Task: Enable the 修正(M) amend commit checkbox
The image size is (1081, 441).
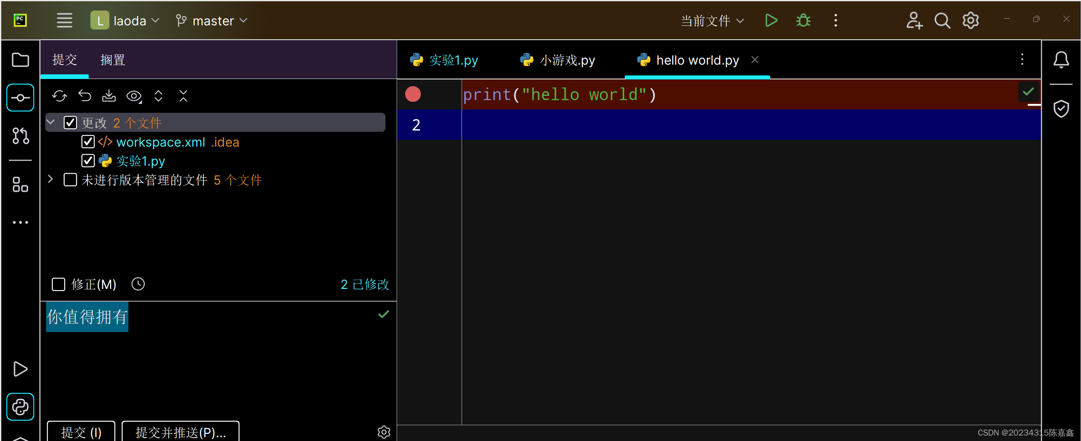Action: point(58,284)
